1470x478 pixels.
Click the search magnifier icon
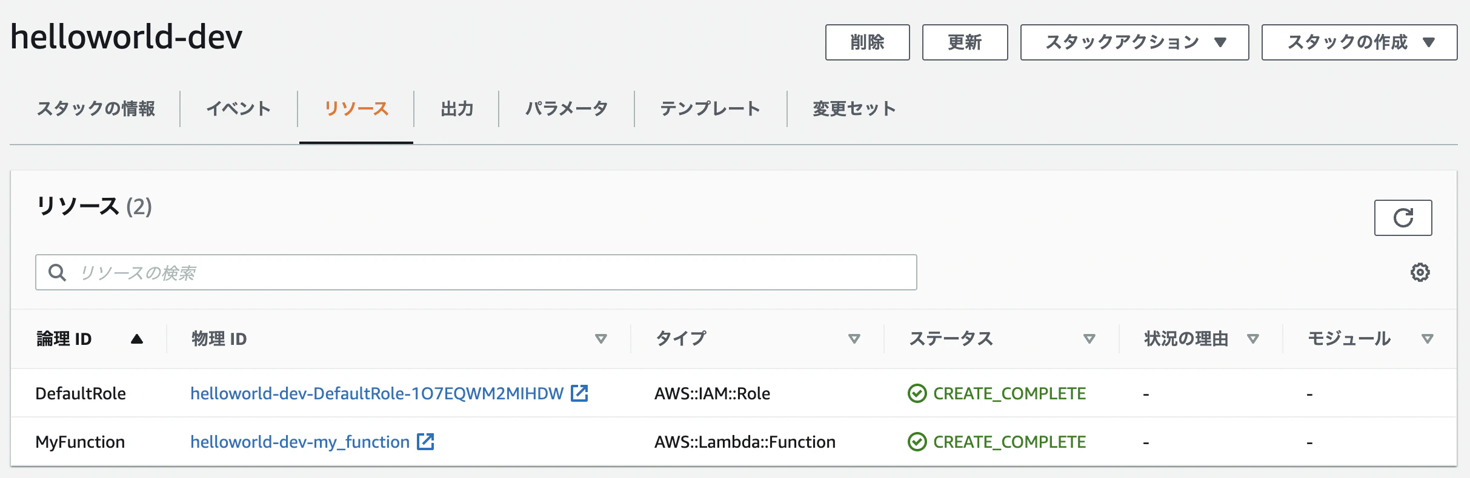58,272
